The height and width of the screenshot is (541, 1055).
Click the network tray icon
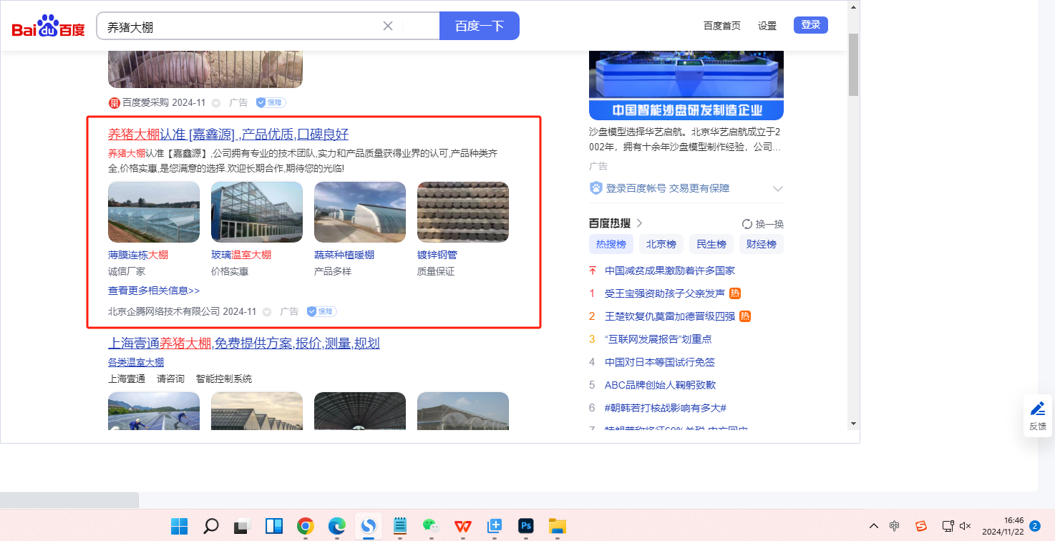tap(948, 526)
